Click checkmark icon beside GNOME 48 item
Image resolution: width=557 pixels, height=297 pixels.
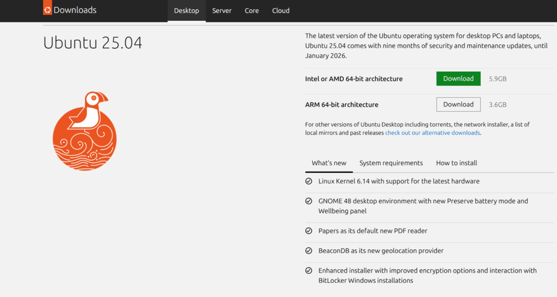309,201
